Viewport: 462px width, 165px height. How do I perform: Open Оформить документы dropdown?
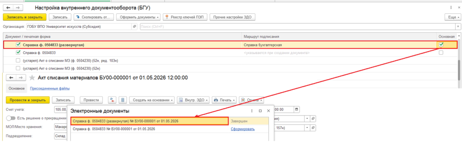(139, 18)
